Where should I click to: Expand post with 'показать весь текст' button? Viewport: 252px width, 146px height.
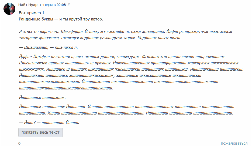[40, 132]
